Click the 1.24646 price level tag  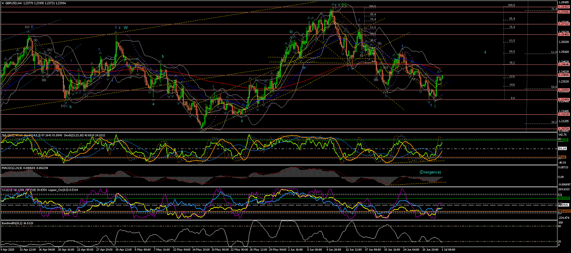coord(564,64)
